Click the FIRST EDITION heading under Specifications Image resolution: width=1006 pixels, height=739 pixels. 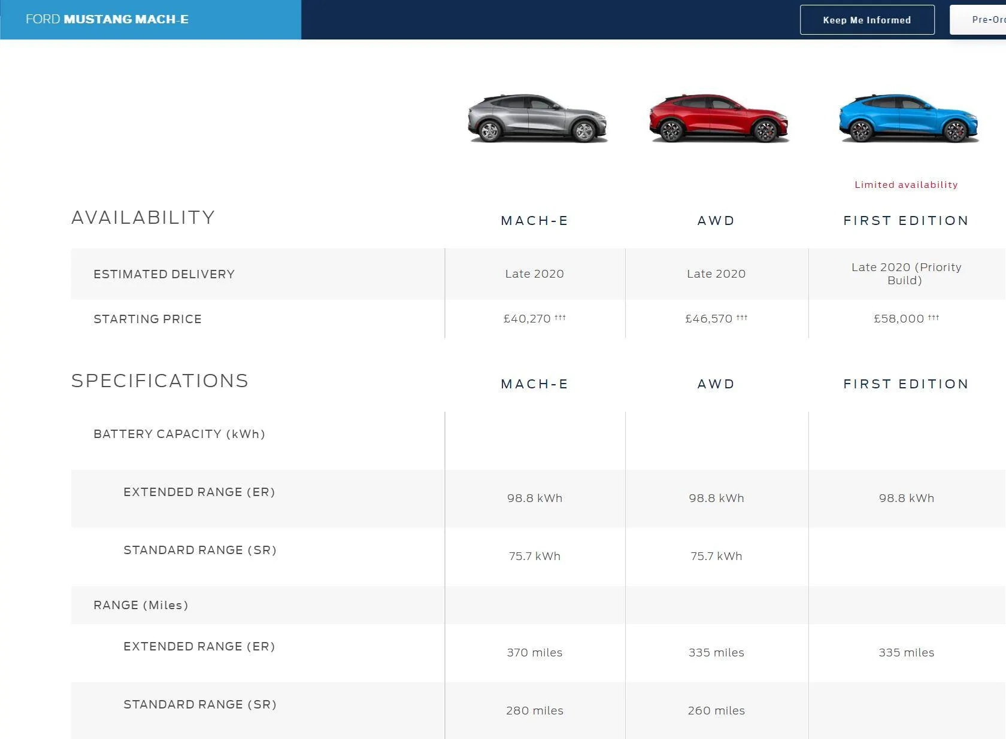(x=906, y=384)
